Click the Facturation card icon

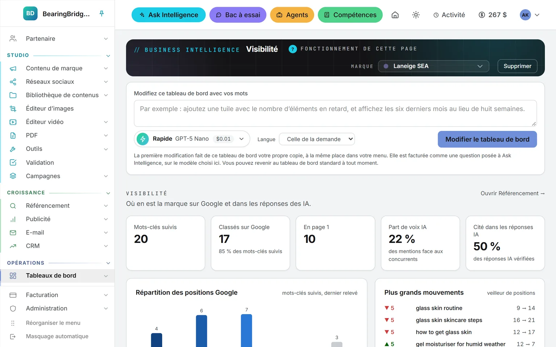point(13,295)
